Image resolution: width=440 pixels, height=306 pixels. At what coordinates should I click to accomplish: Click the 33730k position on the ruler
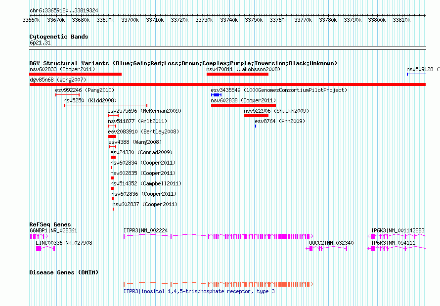[204, 20]
